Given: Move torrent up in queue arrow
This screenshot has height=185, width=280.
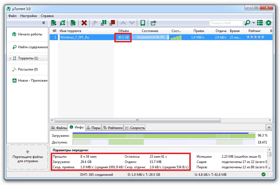Looking at the screenshot, I should (123, 23).
